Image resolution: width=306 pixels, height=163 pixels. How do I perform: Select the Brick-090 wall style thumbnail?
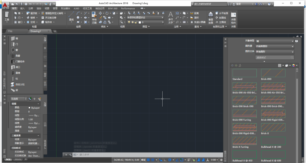point(273,73)
